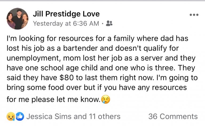
Task: Open the three-dot post options menu
Action: pos(194,15)
